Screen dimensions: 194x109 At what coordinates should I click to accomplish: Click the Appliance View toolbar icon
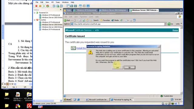[x=84, y=6]
